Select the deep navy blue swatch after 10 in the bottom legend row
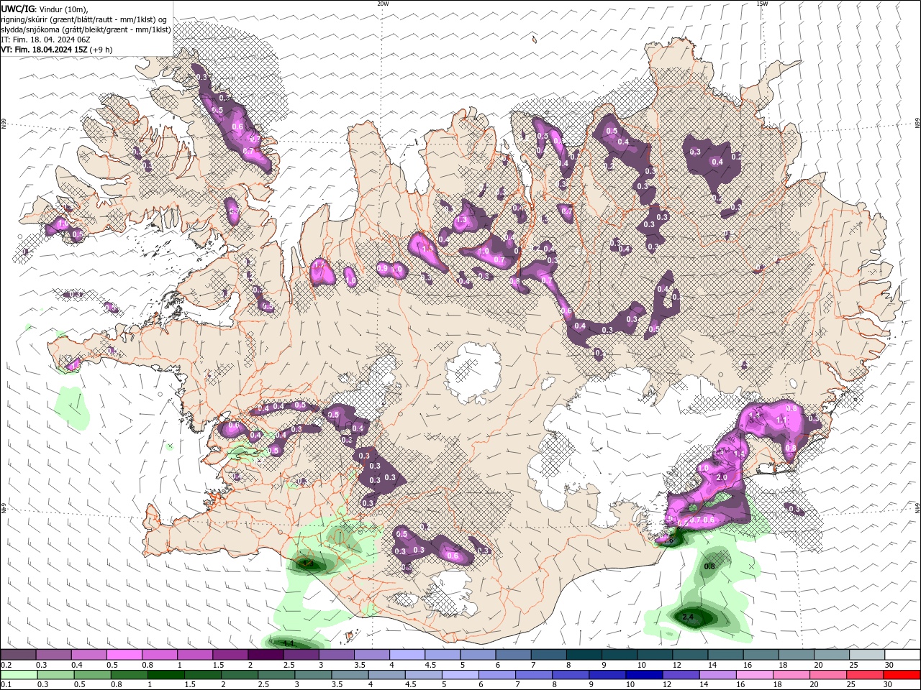The image size is (921, 690). point(644,675)
